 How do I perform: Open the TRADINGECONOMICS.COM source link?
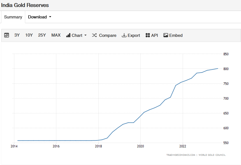coord(181,155)
